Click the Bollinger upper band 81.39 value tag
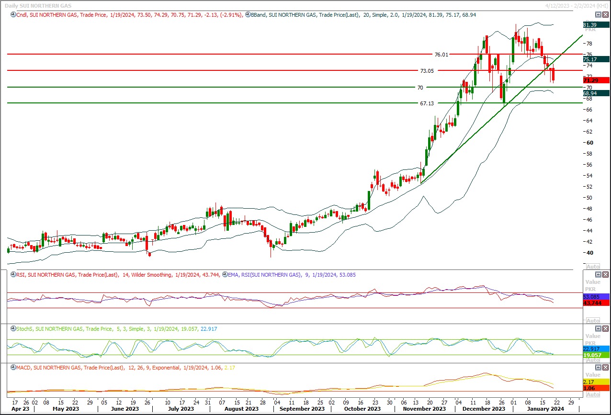Viewport: 611px width, 415px height. pyautogui.click(x=596, y=24)
